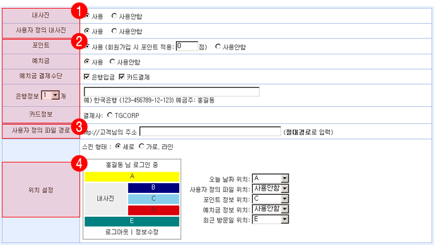Uncheck the 카드결제 checkbox

tap(122, 78)
